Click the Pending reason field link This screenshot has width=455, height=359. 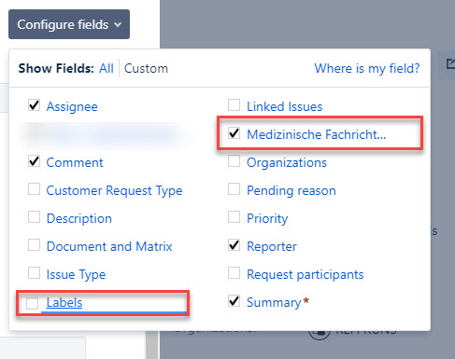point(291,190)
